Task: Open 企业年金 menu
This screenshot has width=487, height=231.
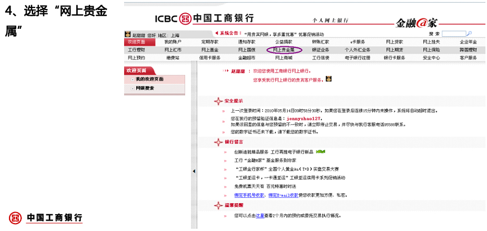Action: [468, 42]
